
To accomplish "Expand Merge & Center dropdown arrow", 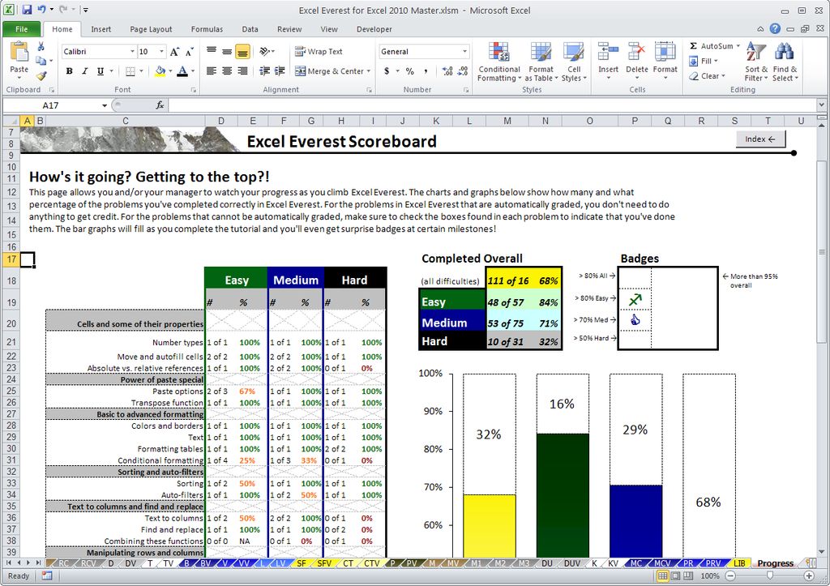I will [369, 71].
